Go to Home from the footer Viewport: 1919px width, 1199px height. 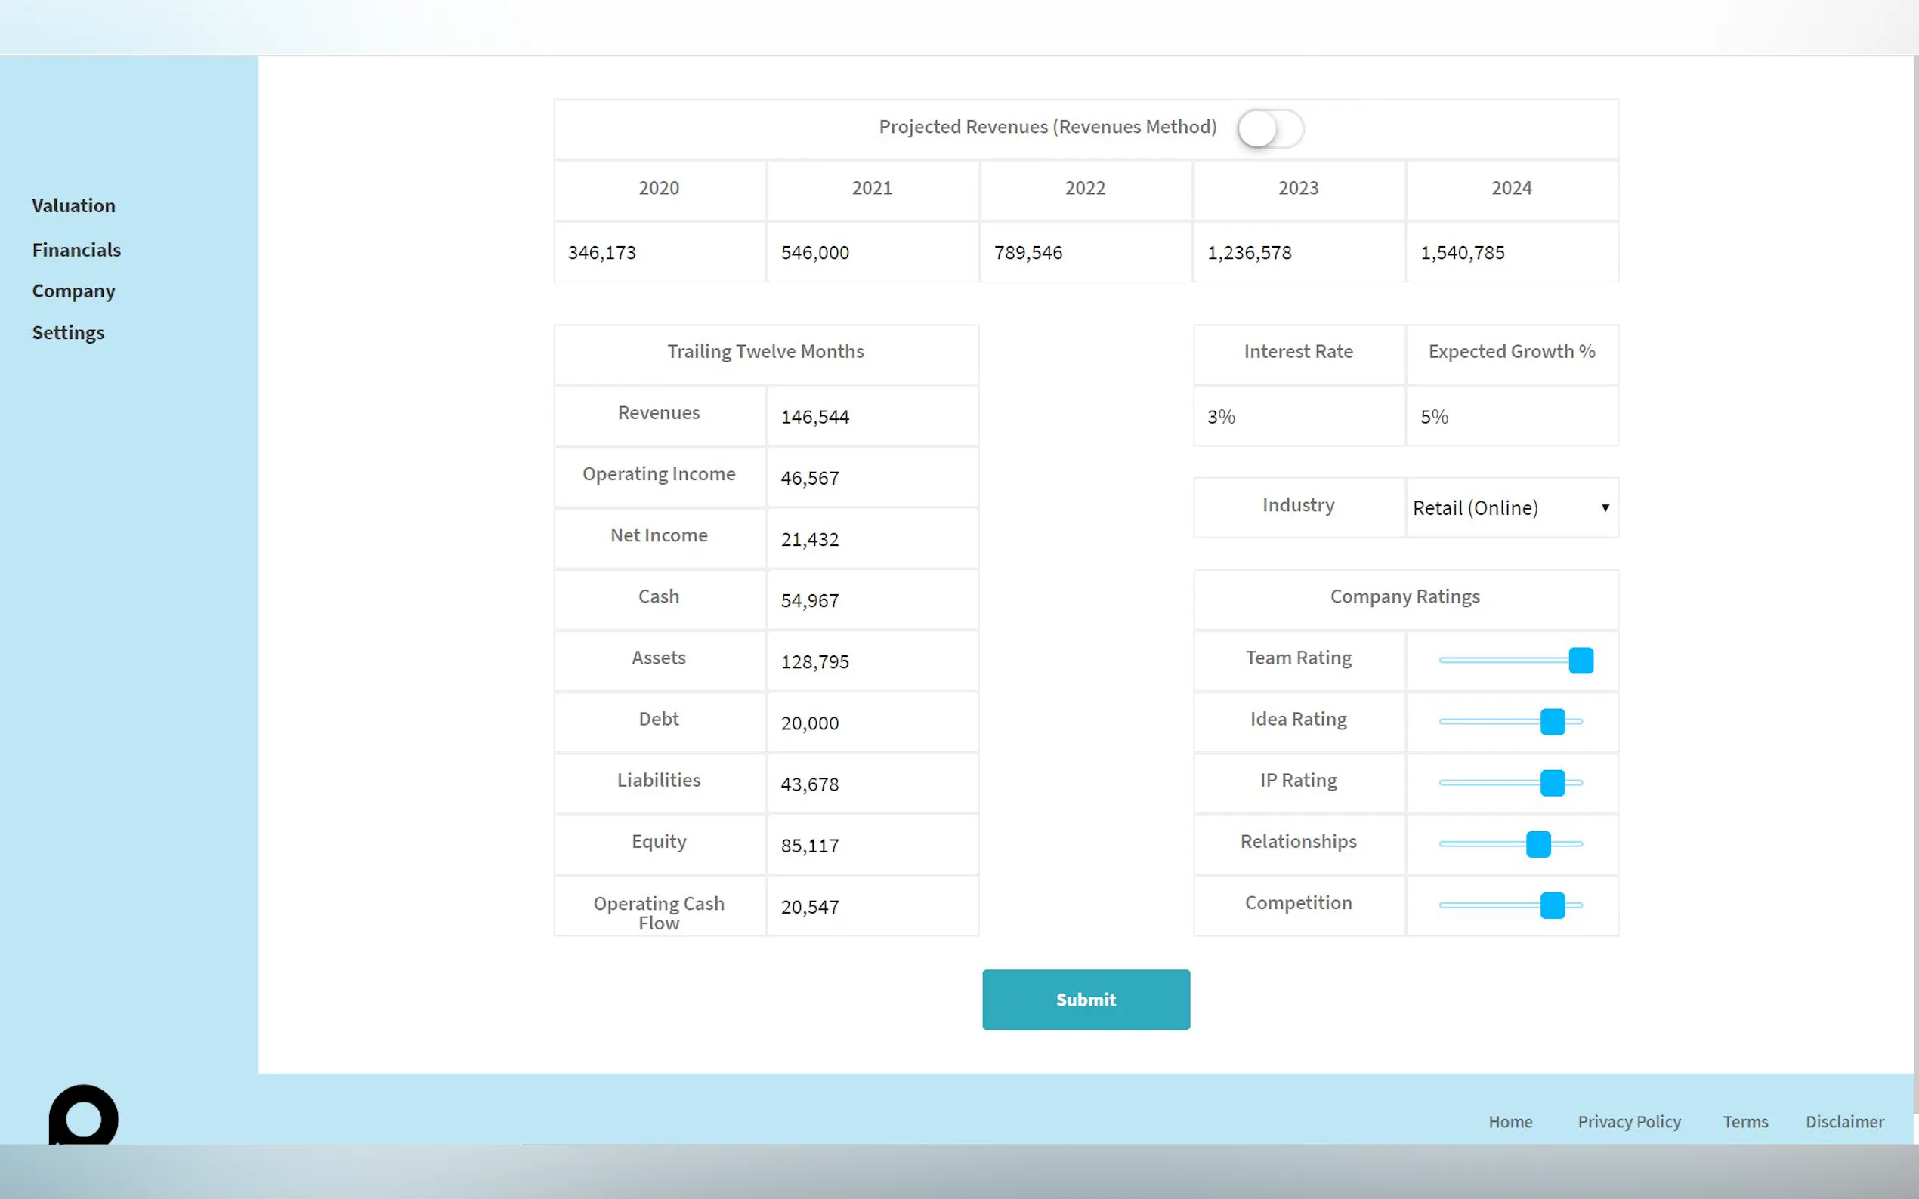1510,1121
